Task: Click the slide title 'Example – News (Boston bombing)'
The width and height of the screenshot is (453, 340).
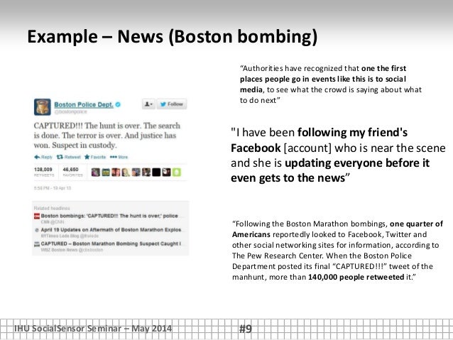Action: [173, 37]
